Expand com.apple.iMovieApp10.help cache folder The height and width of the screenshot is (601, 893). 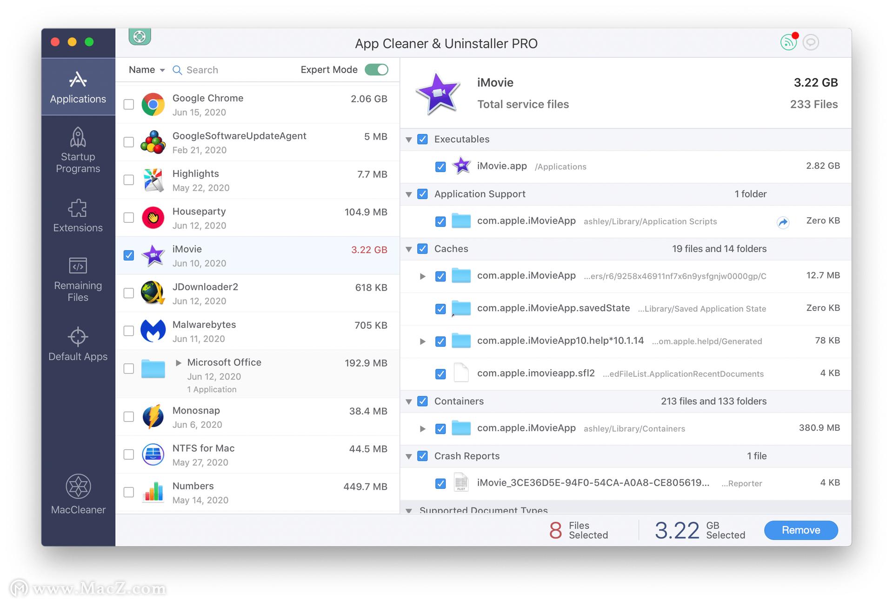(x=422, y=341)
